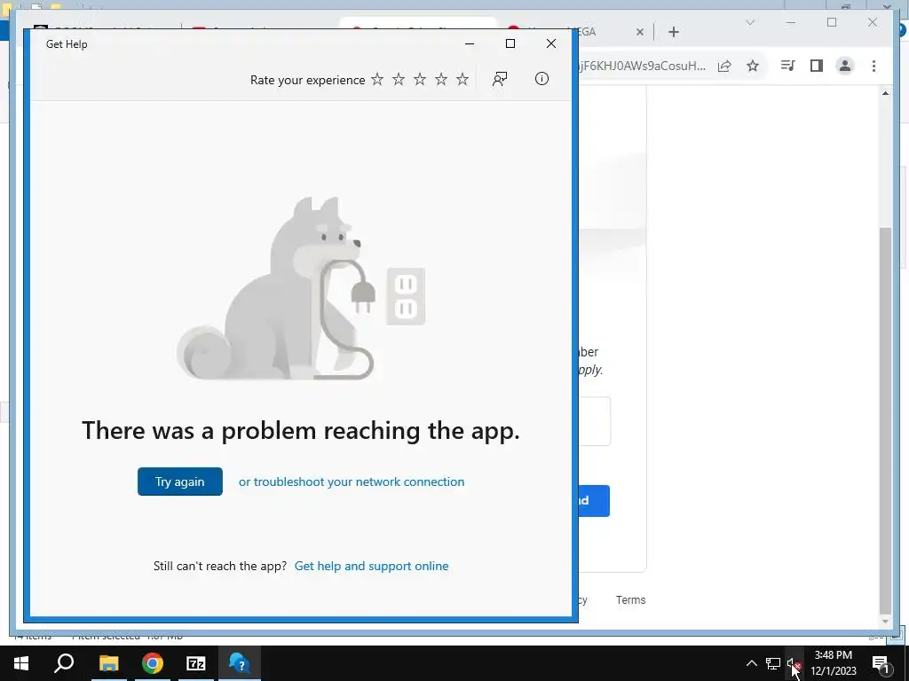Toggle Chrome side panel icon
This screenshot has height=681, width=909.
click(x=817, y=66)
